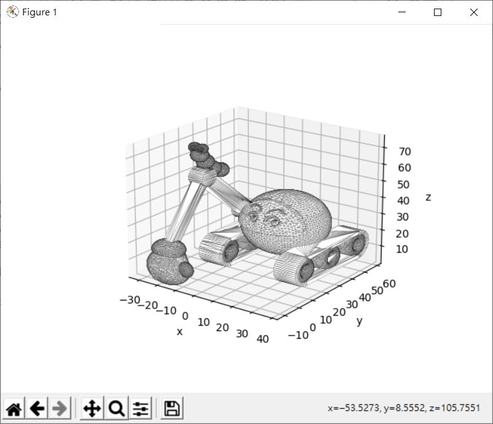Click the bucket at the arm's end
Viewport: 493px width, 424px height.
[x=170, y=262]
